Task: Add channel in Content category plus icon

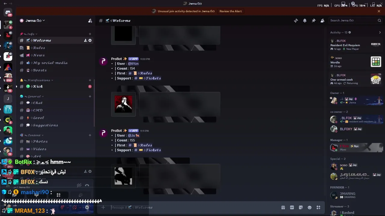Action: (90, 135)
